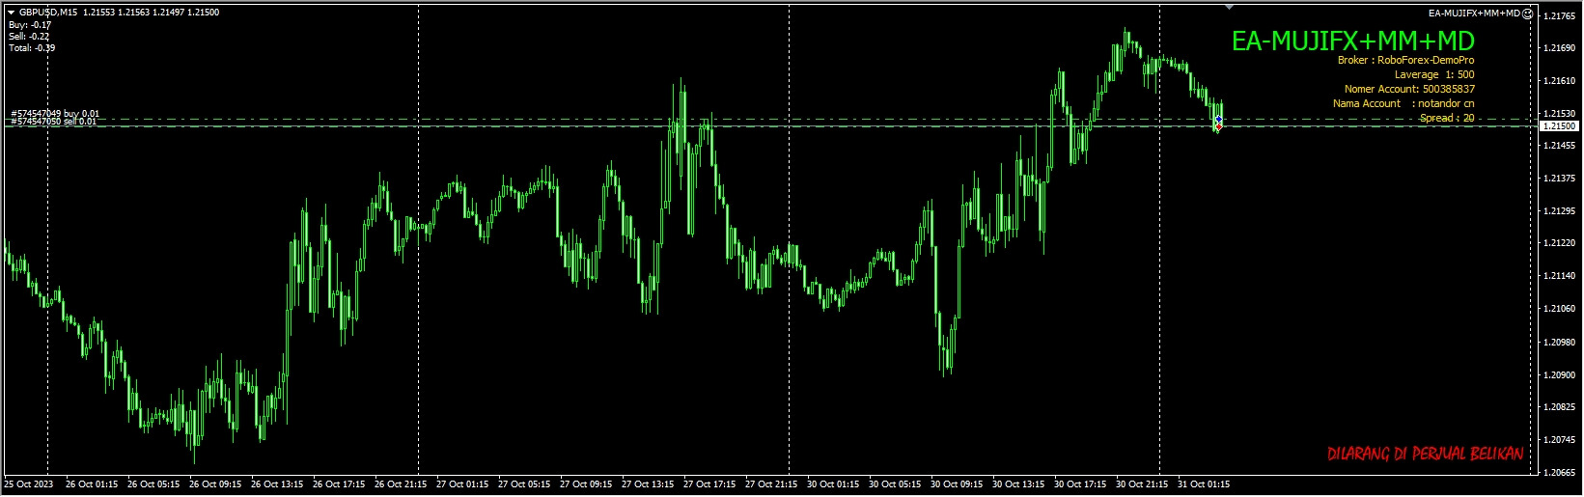1584x497 pixels.
Task: Click the 1.21375 value on price scale
Action: (1560, 179)
